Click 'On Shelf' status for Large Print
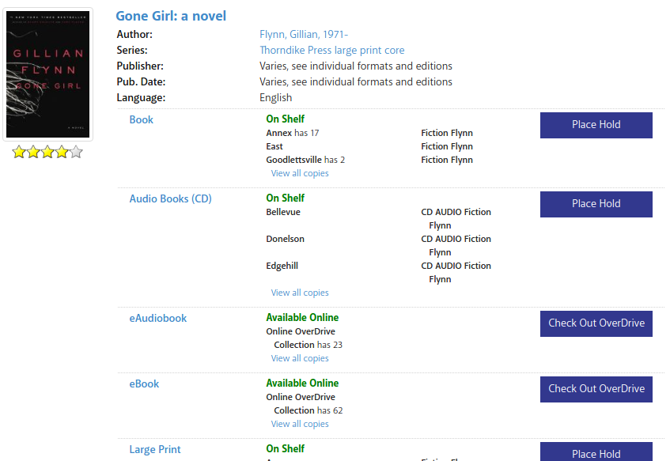This screenshot has width=670, height=461. click(285, 448)
